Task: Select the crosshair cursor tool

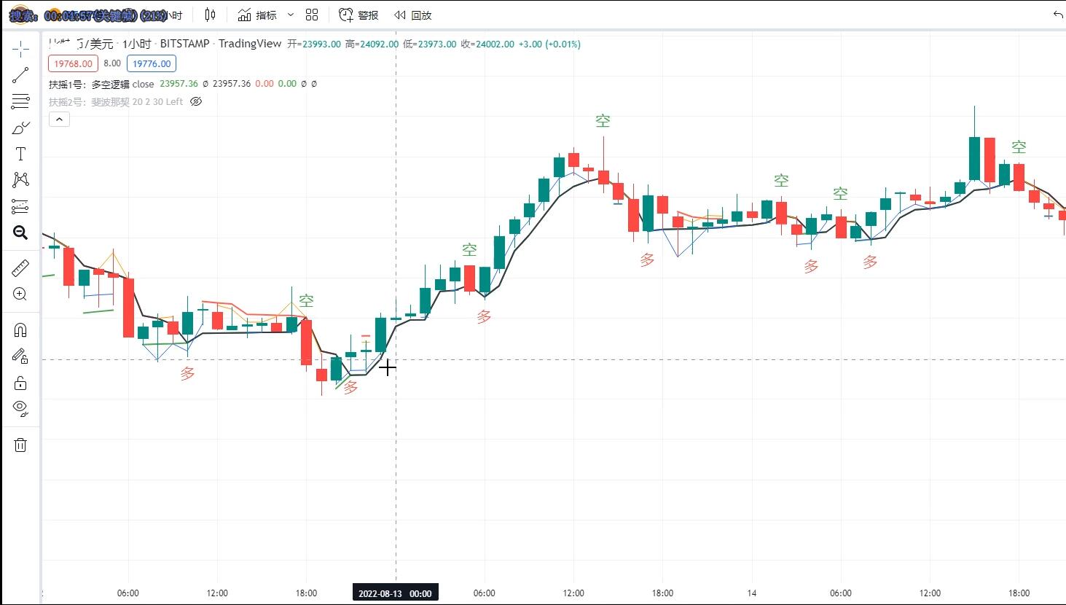Action: (20, 49)
